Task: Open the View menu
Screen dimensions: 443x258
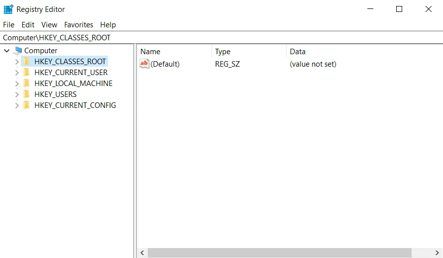Action: (x=49, y=25)
